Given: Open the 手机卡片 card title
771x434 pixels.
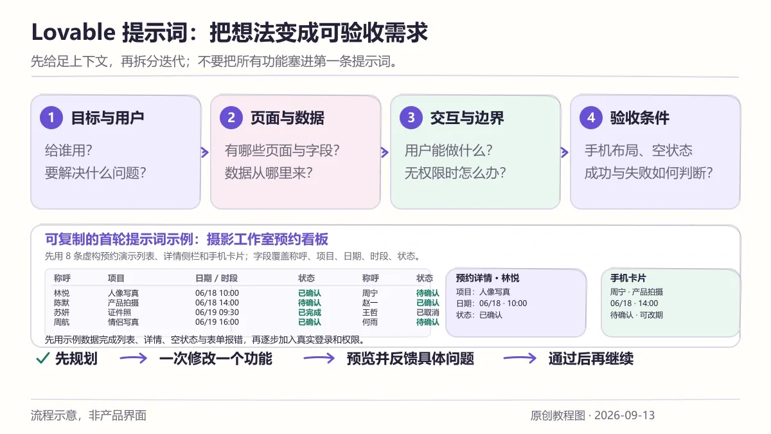Looking at the screenshot, I should 628,278.
